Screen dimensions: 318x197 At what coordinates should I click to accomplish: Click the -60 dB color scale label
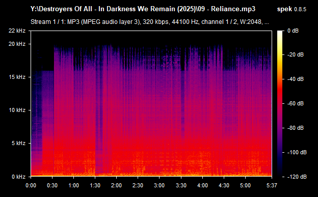[296, 103]
